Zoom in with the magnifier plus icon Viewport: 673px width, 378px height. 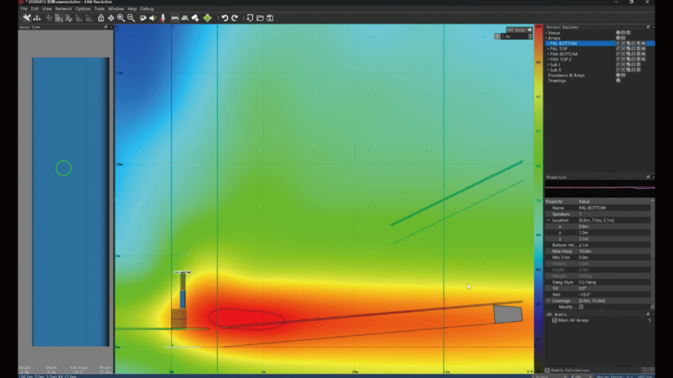tap(121, 18)
